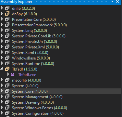The image size is (122, 117).
Task: Expand the dnSpy (6.1.8.0) node
Action: click(x=2, y=14)
